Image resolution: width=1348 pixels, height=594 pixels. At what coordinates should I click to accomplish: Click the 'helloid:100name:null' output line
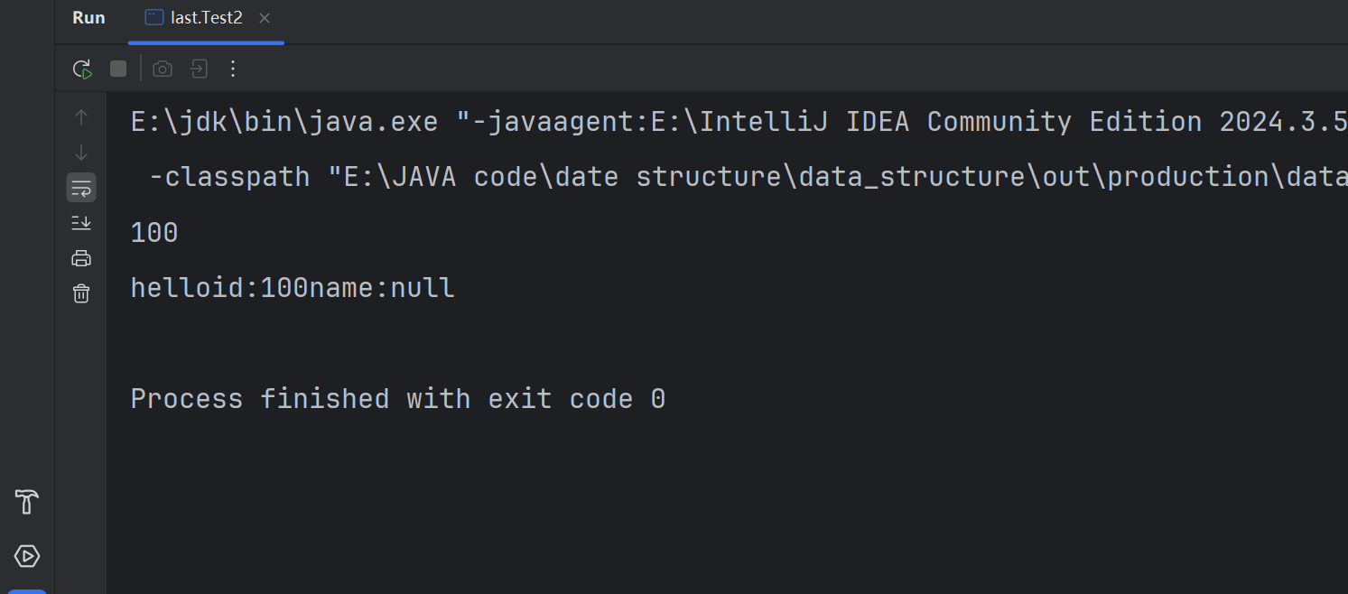[x=293, y=288]
